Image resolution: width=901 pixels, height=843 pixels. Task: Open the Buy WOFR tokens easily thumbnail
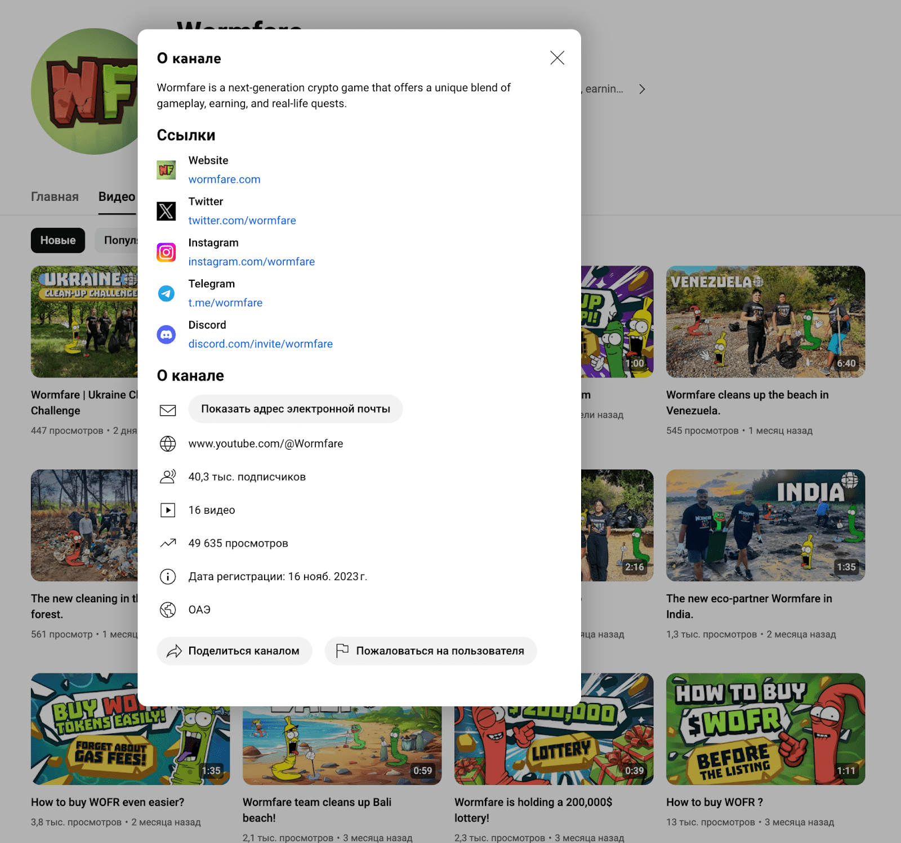click(x=131, y=743)
